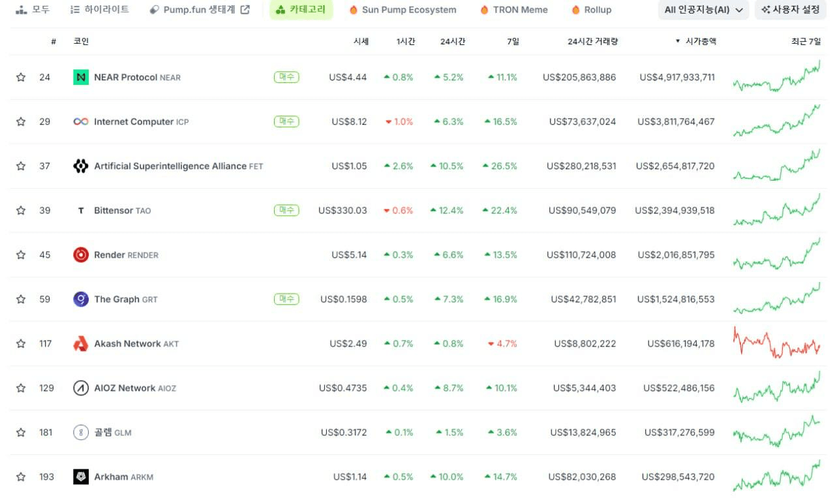The width and height of the screenshot is (835, 498).
Task: View Bittensor 7-day sparkline chart
Action: click(x=777, y=210)
